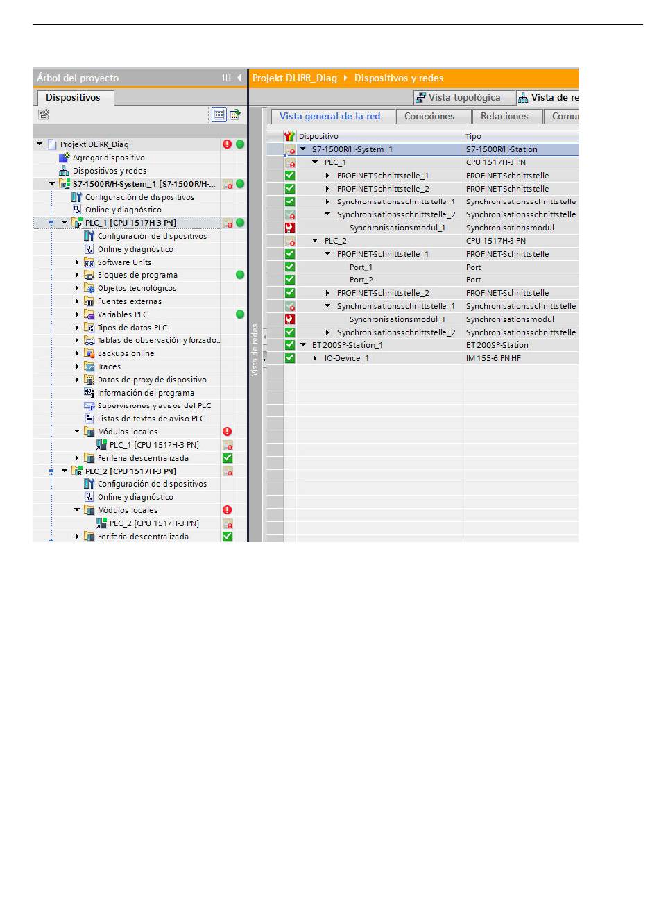Click the Agregar dispositivo icon

click(65, 158)
